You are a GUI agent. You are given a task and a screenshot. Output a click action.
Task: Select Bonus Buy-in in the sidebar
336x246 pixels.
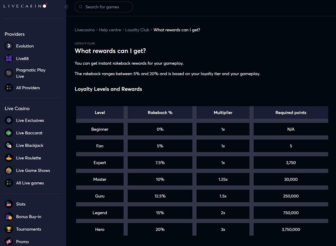[x=29, y=217]
